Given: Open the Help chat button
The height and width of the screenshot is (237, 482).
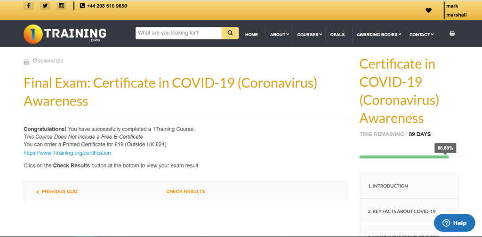Looking at the screenshot, I should point(454,223).
